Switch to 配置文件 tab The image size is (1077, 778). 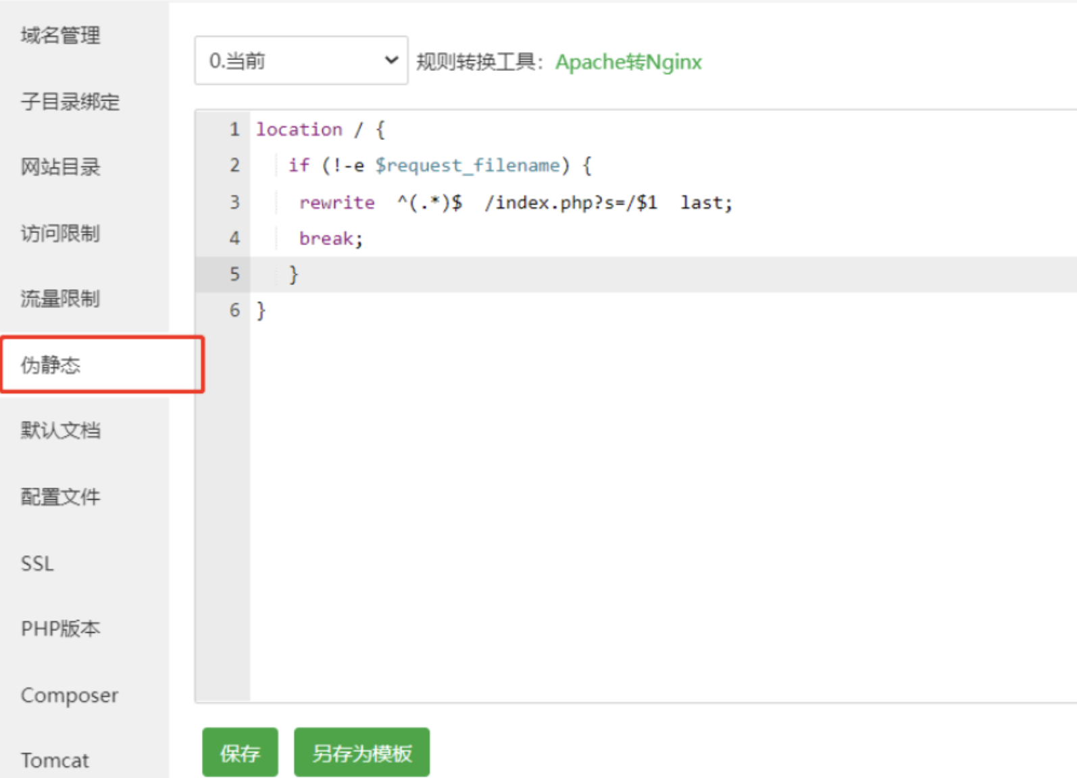(x=61, y=496)
